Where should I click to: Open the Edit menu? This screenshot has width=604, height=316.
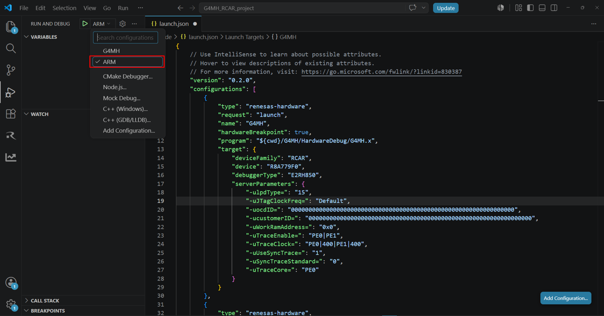click(x=41, y=8)
